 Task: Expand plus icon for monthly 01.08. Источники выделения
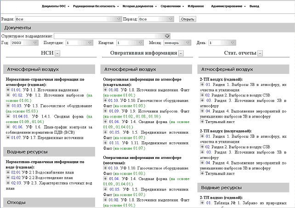click(x=105, y=200)
